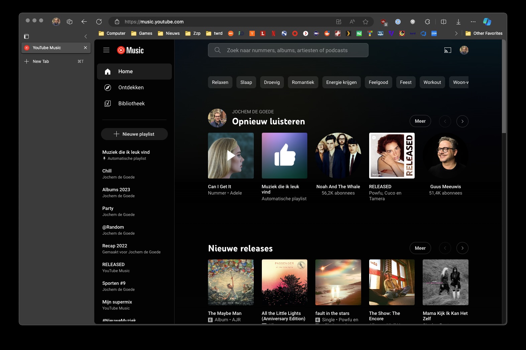Viewport: 526px width, 350px height.
Task: Select the Droevig mood chip
Action: [272, 82]
